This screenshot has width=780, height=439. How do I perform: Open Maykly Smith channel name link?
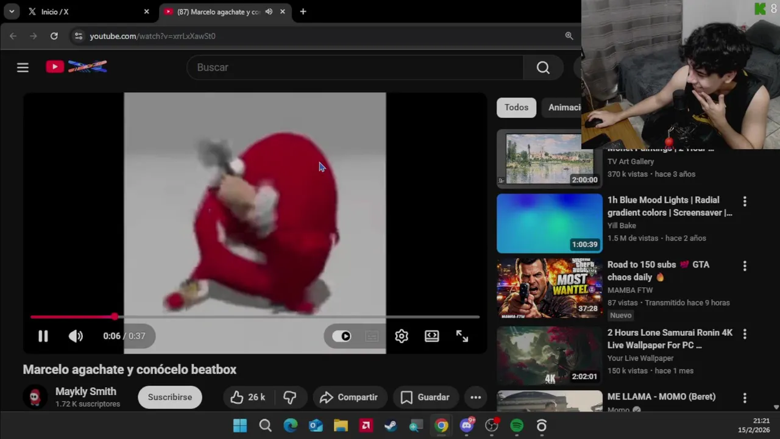85,391
